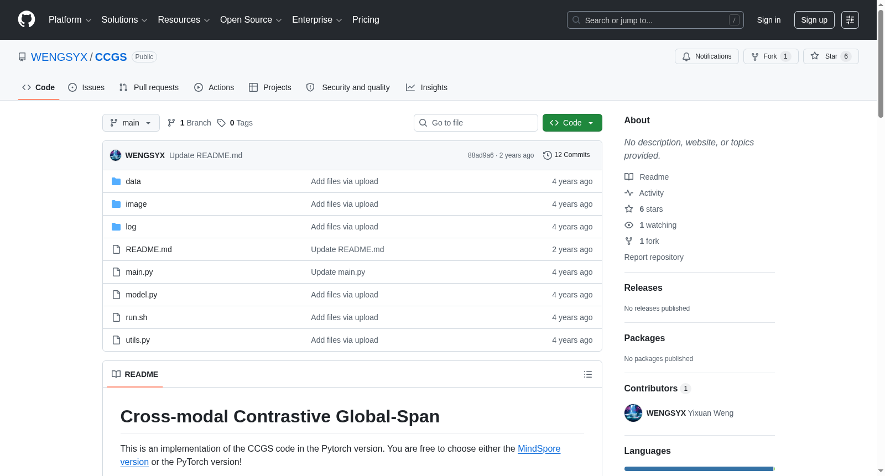The width and height of the screenshot is (885, 476).
Task: Click the Sign up button
Action: point(814,20)
